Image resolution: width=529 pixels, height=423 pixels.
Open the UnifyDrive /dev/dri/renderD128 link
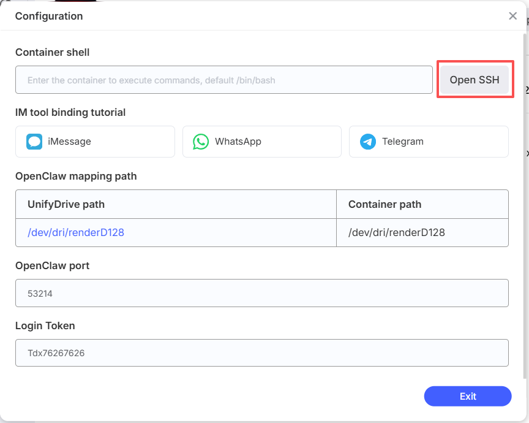[x=76, y=232]
